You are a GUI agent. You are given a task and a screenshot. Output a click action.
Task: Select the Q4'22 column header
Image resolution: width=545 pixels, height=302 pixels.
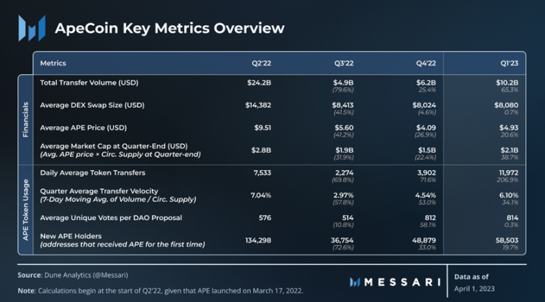426,63
